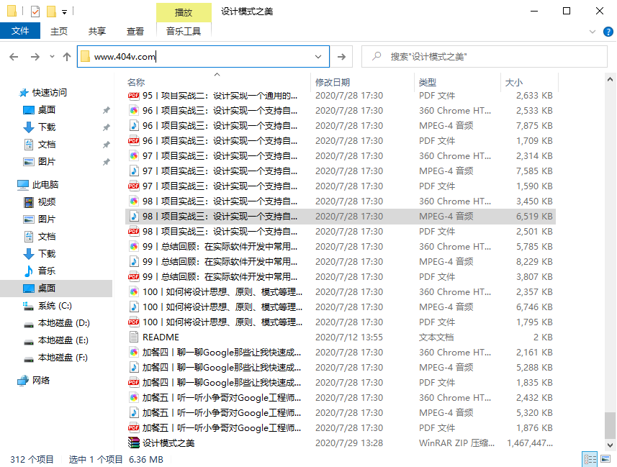Switch to details view in status bar
The height and width of the screenshot is (467, 617).
click(x=590, y=459)
